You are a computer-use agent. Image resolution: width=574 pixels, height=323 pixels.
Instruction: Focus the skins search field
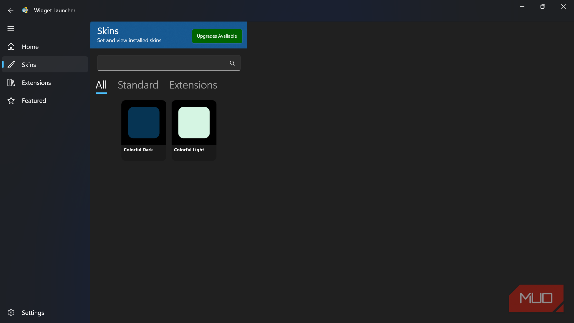coord(169,63)
